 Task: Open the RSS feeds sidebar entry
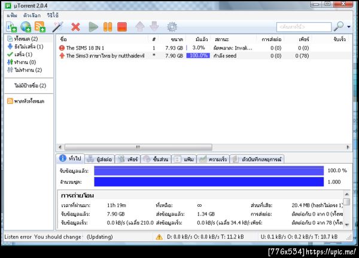coord(26,101)
